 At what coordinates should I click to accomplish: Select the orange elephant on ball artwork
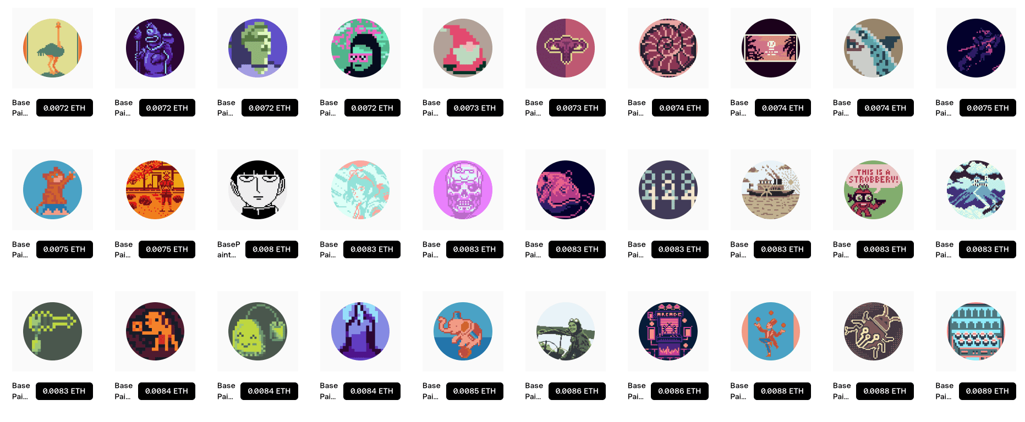(463, 331)
